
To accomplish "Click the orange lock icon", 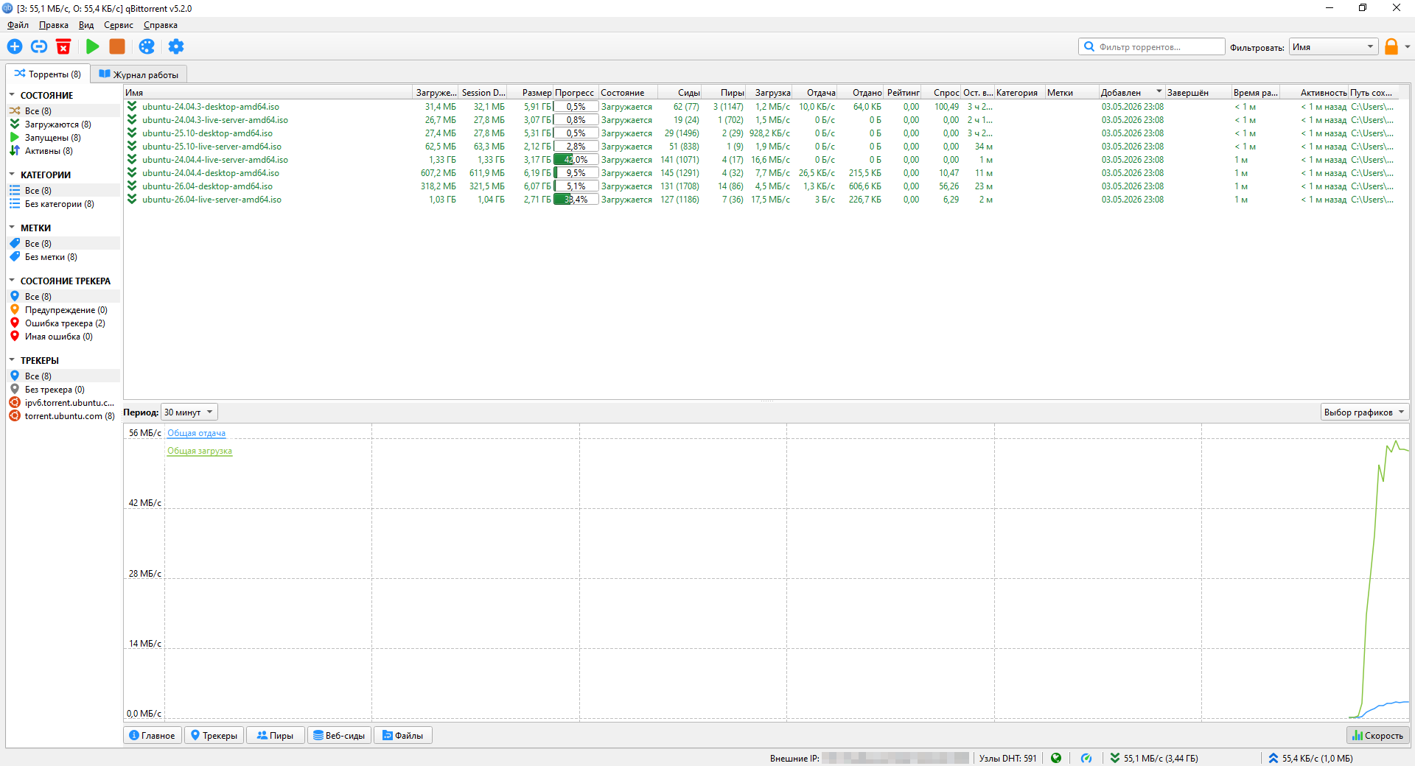I will (x=1391, y=46).
